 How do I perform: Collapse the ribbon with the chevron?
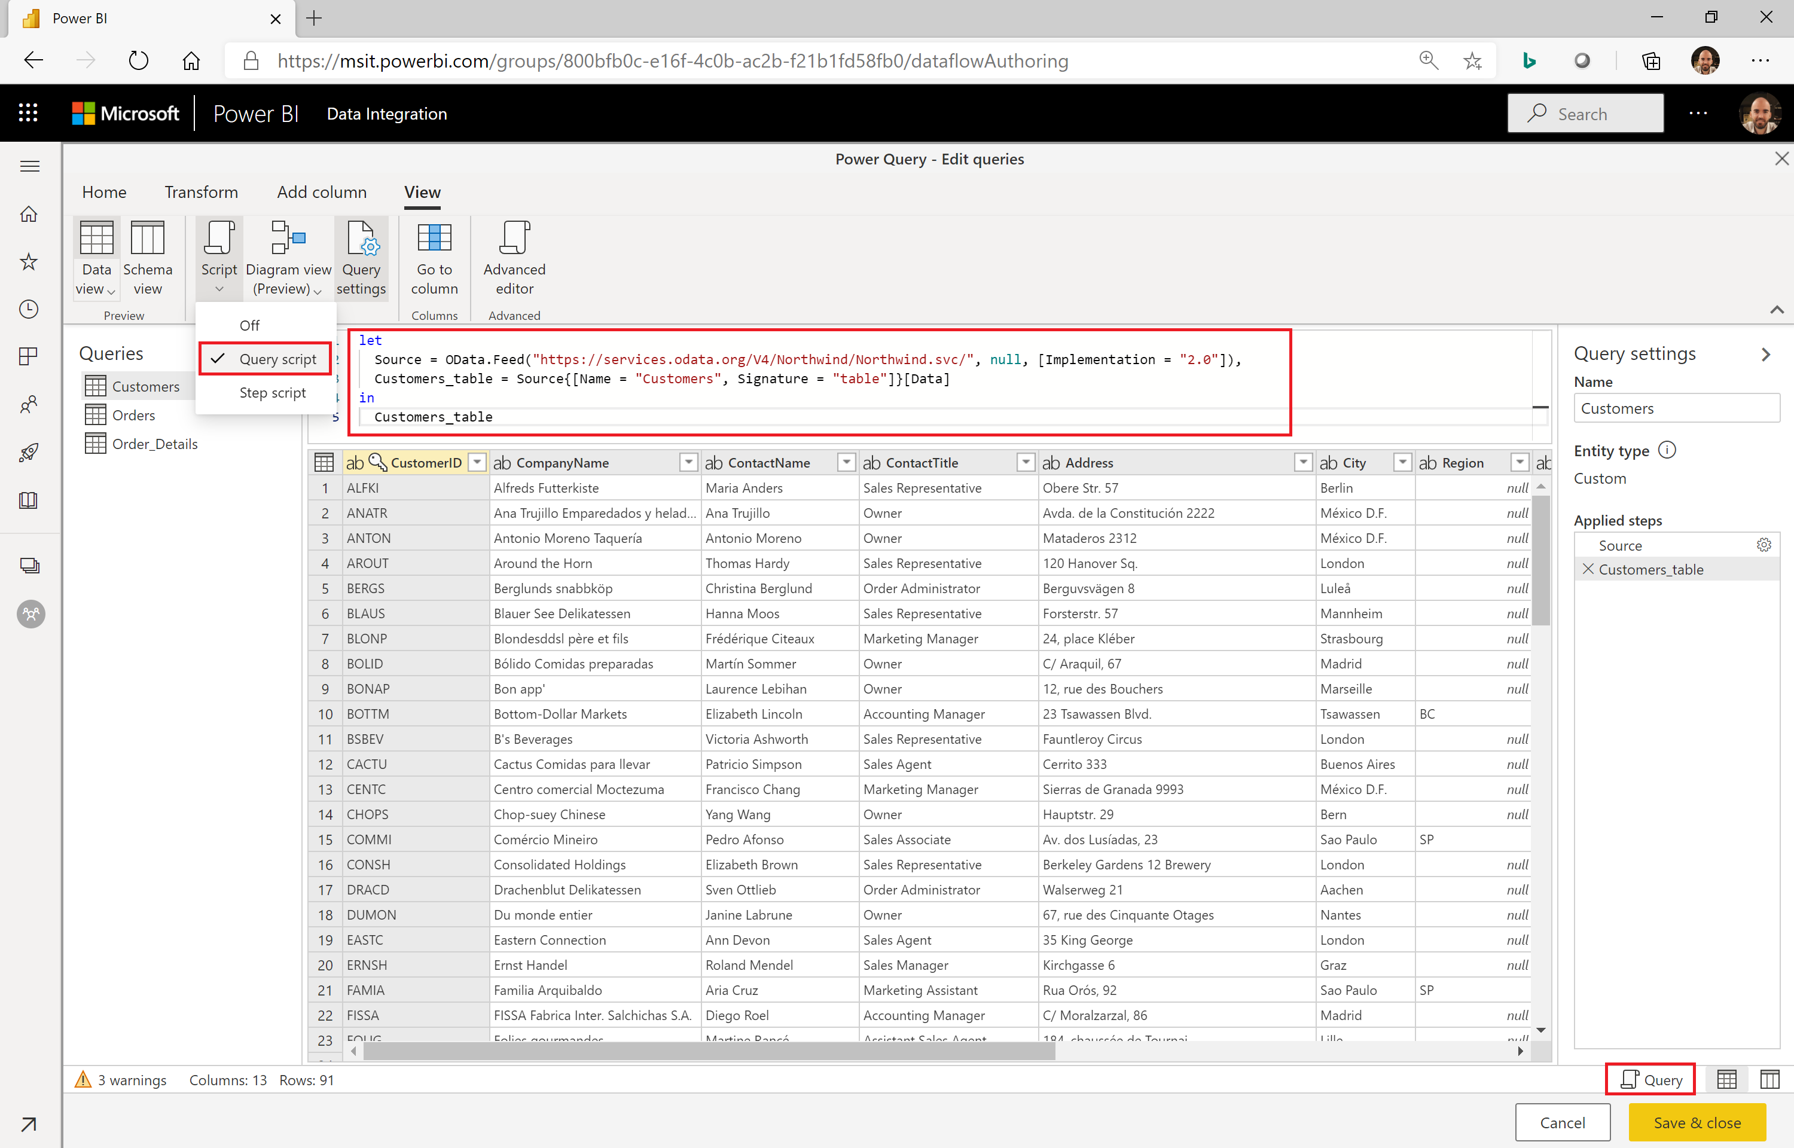(x=1777, y=309)
